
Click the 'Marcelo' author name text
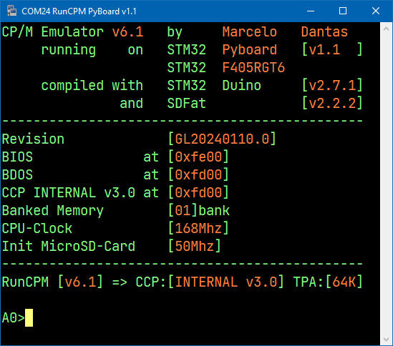[x=250, y=32]
